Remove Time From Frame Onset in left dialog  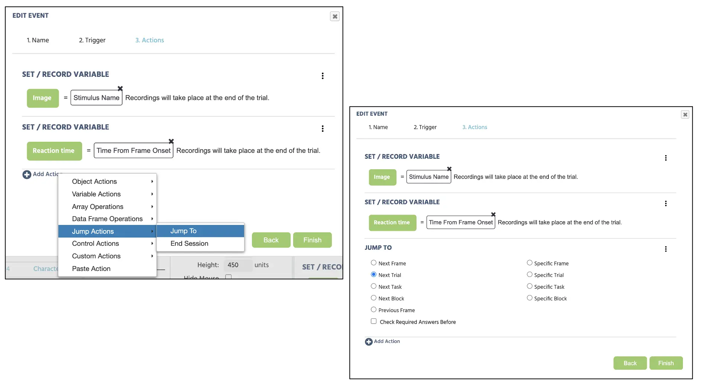tap(171, 141)
